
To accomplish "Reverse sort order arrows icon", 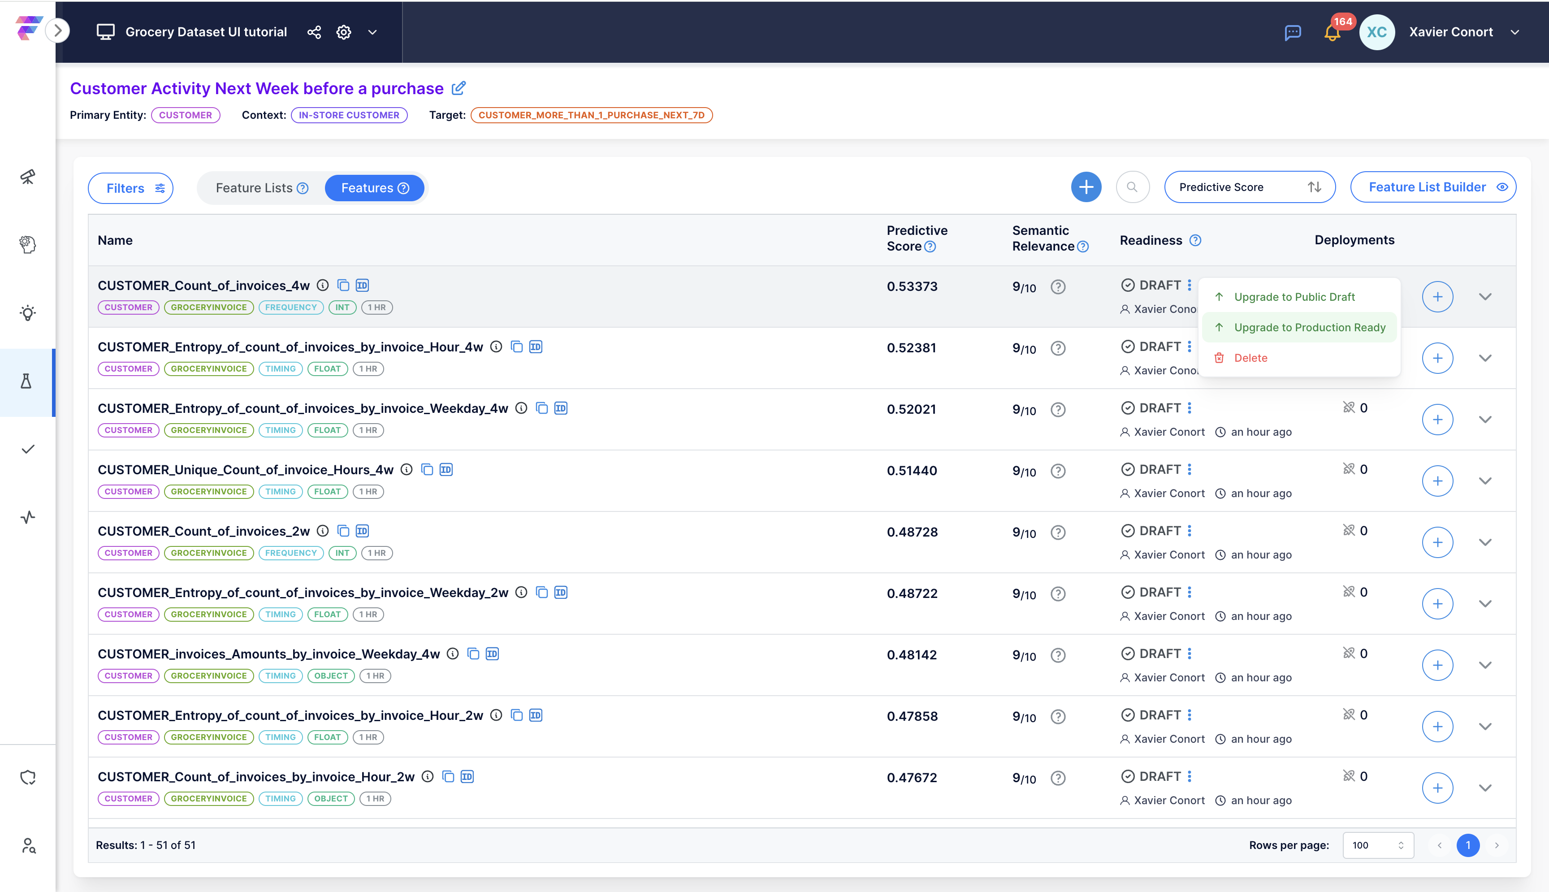I will (1314, 187).
